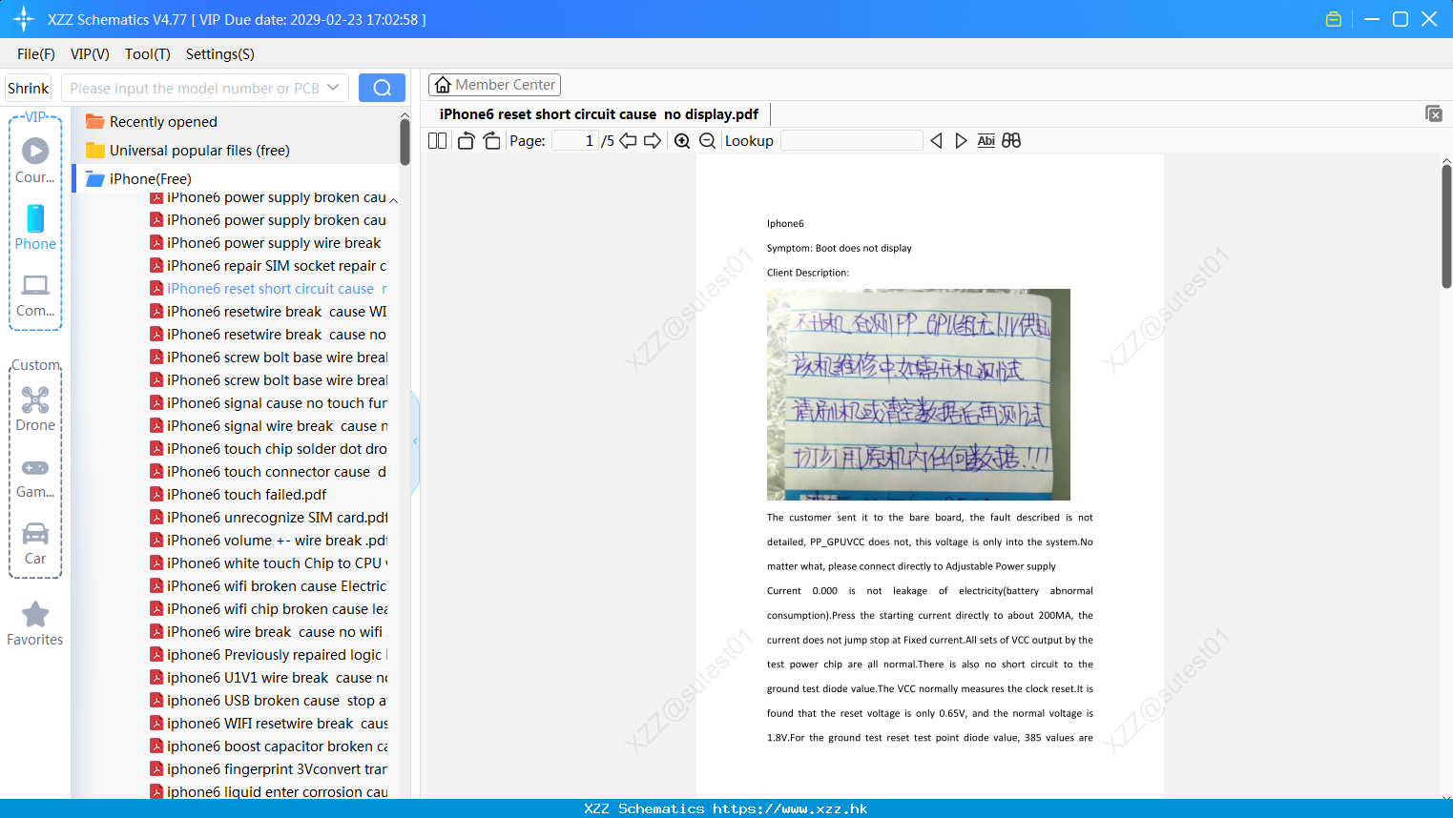
Task: Collapse the iPhone(Free) folder
Action: [x=139, y=179]
